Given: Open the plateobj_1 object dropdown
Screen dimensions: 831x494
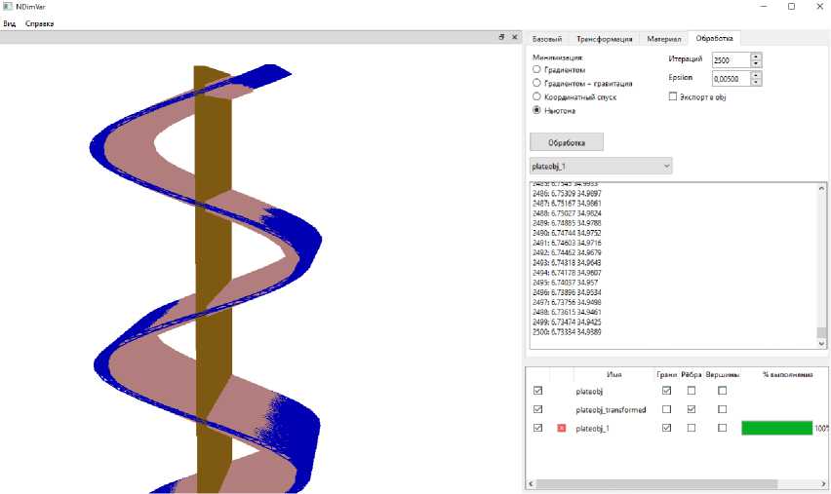Looking at the screenshot, I should click(601, 167).
